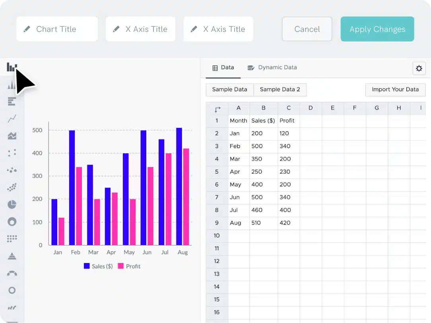Select the profit value "230" cell
The width and height of the screenshot is (431, 323).
click(289, 172)
